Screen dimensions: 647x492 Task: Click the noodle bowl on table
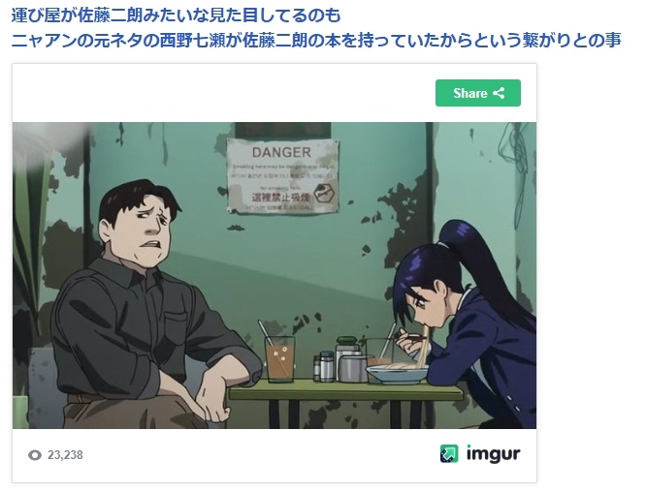397,373
